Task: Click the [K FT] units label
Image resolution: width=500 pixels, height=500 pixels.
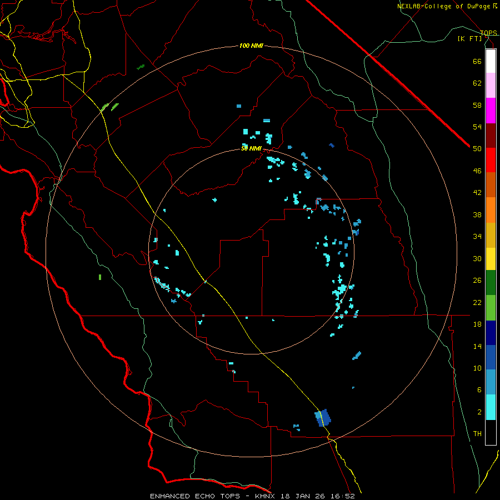Action: pyautogui.click(x=470, y=38)
